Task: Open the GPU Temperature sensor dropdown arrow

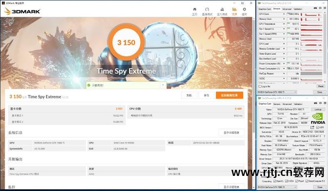Action: tap(284, 24)
